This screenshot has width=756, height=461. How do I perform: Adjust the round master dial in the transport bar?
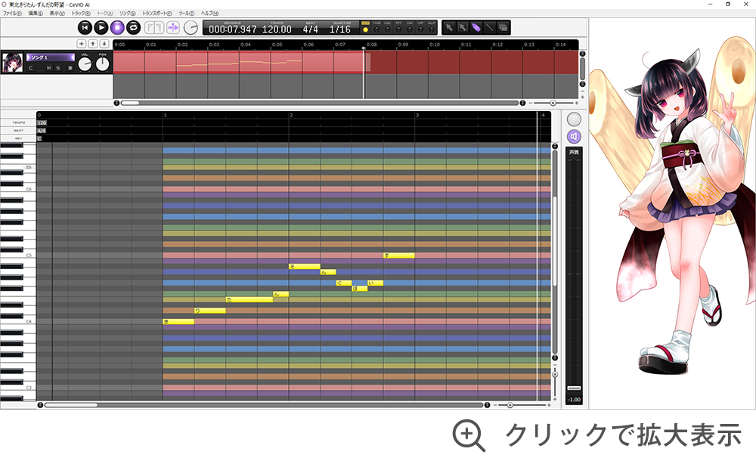point(191,27)
